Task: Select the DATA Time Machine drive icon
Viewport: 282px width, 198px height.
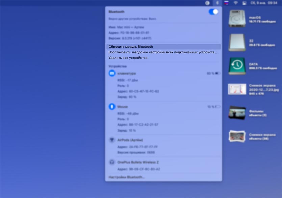Action: pyautogui.click(x=237, y=66)
